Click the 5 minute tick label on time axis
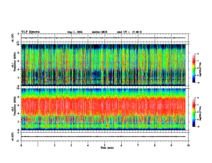212x163 pixels. [105, 145]
